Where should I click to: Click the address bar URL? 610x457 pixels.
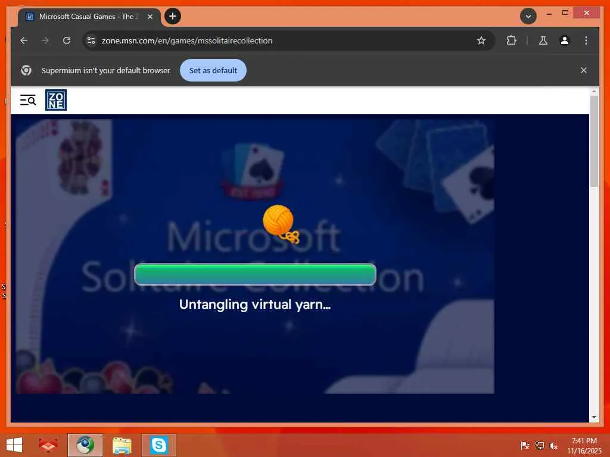tap(186, 41)
